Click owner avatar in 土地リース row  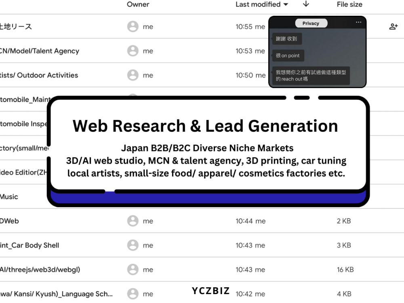(x=133, y=26)
